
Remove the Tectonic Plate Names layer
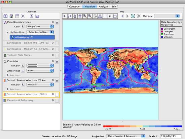click(53, 55)
